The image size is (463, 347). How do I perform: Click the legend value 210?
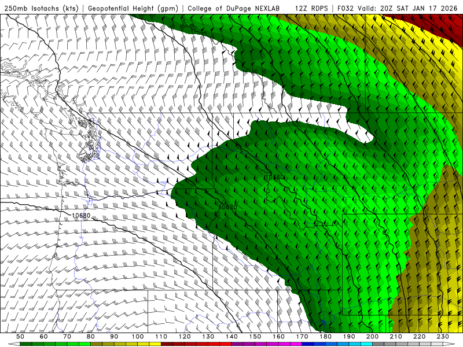pos(396,337)
